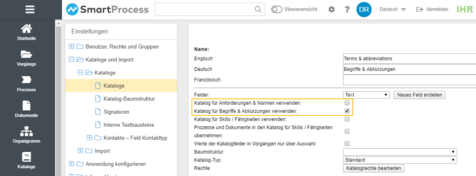This screenshot has height=176, width=476.
Task: Expand Benutzer, Rechte und Gruppen node
Action: (71, 46)
